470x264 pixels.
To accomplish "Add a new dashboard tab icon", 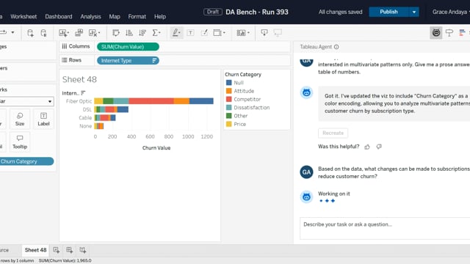I will (70, 250).
